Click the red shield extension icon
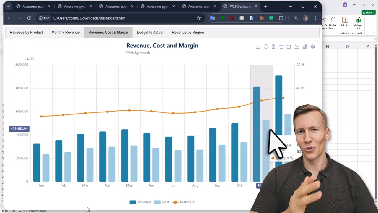The height and width of the screenshot is (213, 378). point(232,18)
